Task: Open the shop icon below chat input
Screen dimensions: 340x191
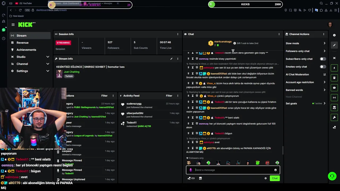Action: click(x=200, y=178)
